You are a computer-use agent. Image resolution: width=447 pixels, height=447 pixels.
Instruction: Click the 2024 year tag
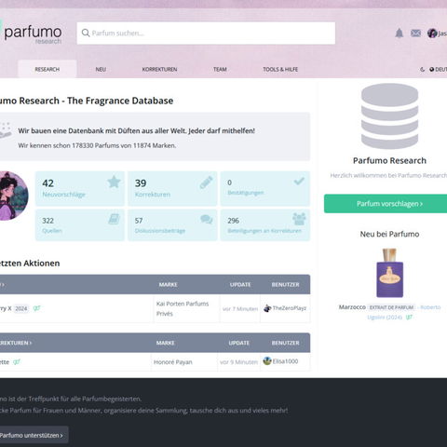pos(21,308)
